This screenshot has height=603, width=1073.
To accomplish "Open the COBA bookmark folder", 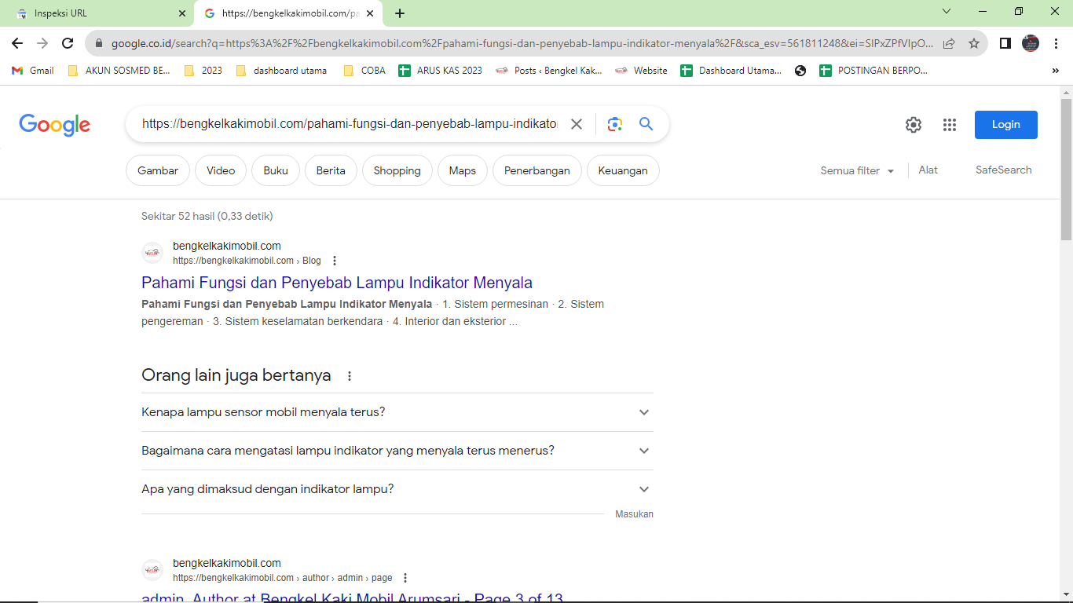I will click(x=364, y=71).
